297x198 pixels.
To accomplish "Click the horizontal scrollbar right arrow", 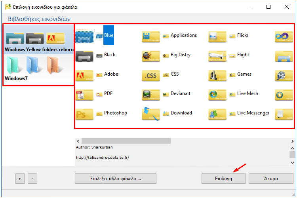I will (293, 141).
